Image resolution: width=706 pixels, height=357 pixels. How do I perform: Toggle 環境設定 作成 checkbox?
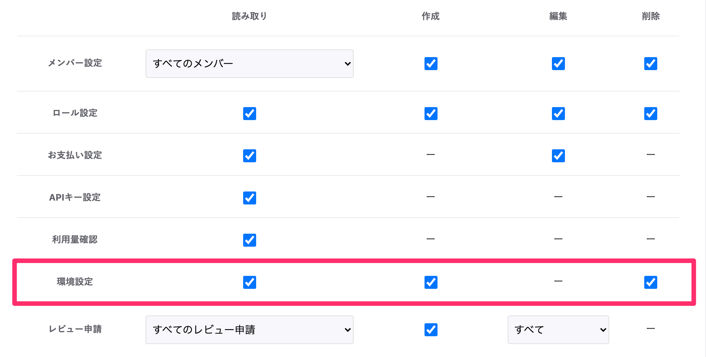pos(431,282)
